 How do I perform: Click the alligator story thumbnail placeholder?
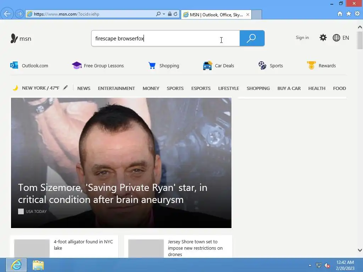[32, 248]
